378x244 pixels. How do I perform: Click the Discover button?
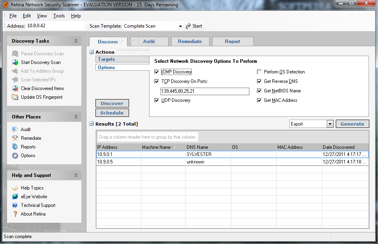[112, 103]
